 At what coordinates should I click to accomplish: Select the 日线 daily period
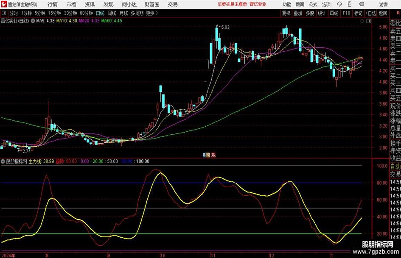pyautogui.click(x=100, y=13)
